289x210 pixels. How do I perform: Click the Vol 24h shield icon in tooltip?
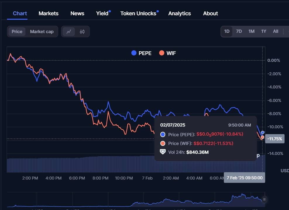[x=163, y=152]
